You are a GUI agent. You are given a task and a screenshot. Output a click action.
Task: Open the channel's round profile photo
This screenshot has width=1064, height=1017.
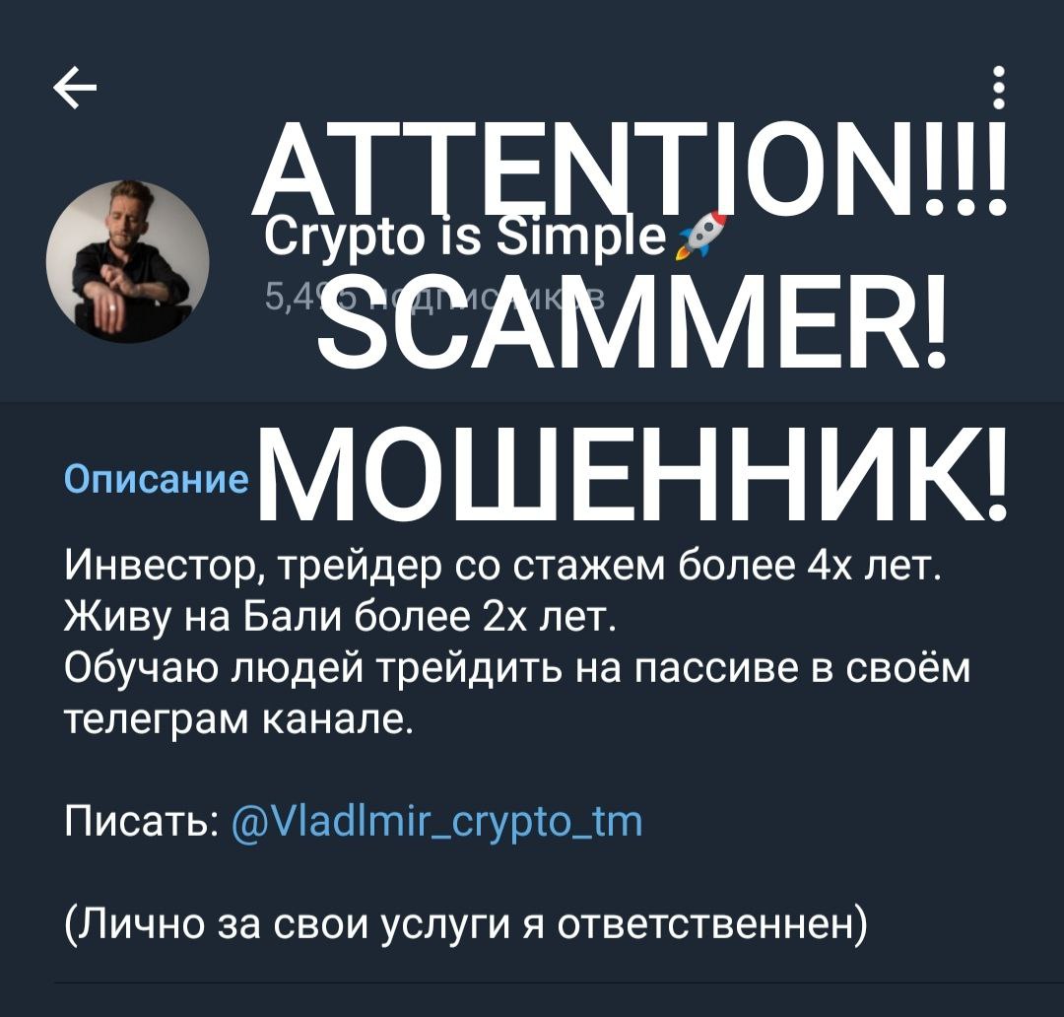127,261
